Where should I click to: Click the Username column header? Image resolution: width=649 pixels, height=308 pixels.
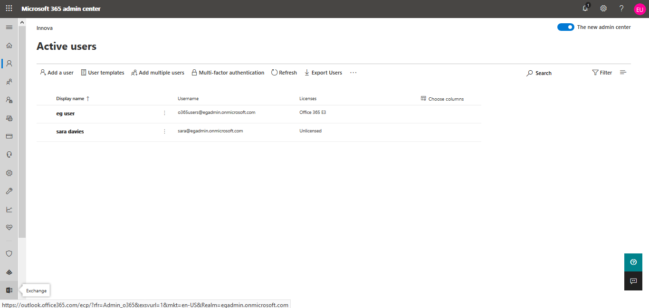[x=188, y=99]
